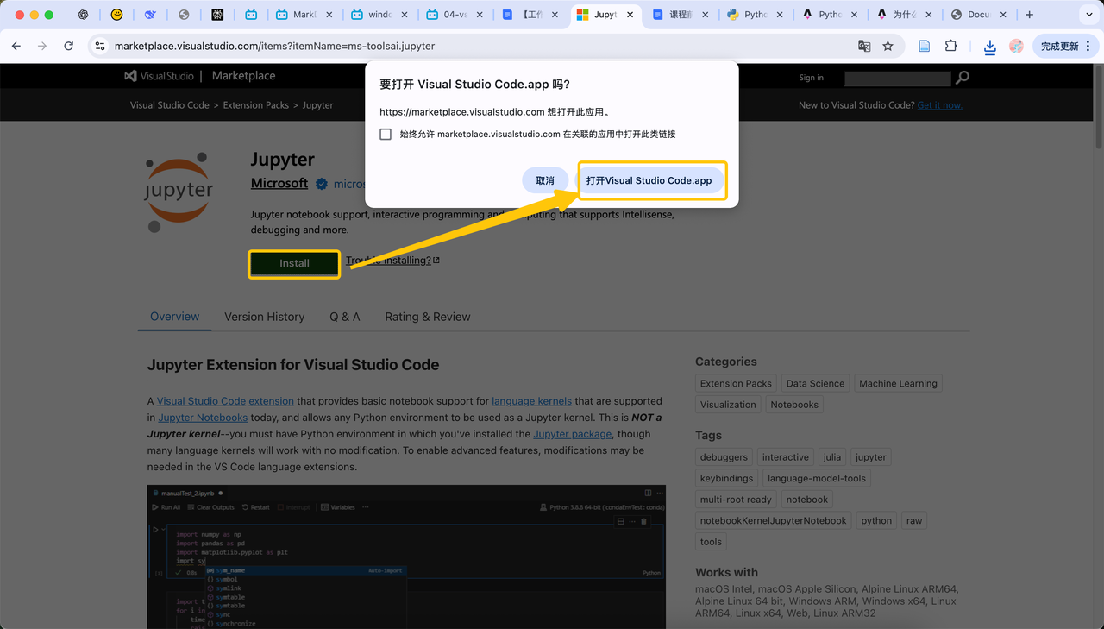Open the Chrome three-dot menu

pos(1087,46)
